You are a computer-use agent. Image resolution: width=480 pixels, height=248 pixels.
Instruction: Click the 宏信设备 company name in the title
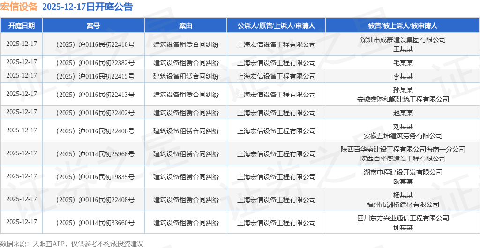click(x=19, y=7)
